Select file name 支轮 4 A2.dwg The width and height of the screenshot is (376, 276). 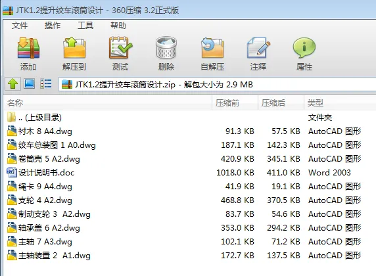click(45, 200)
